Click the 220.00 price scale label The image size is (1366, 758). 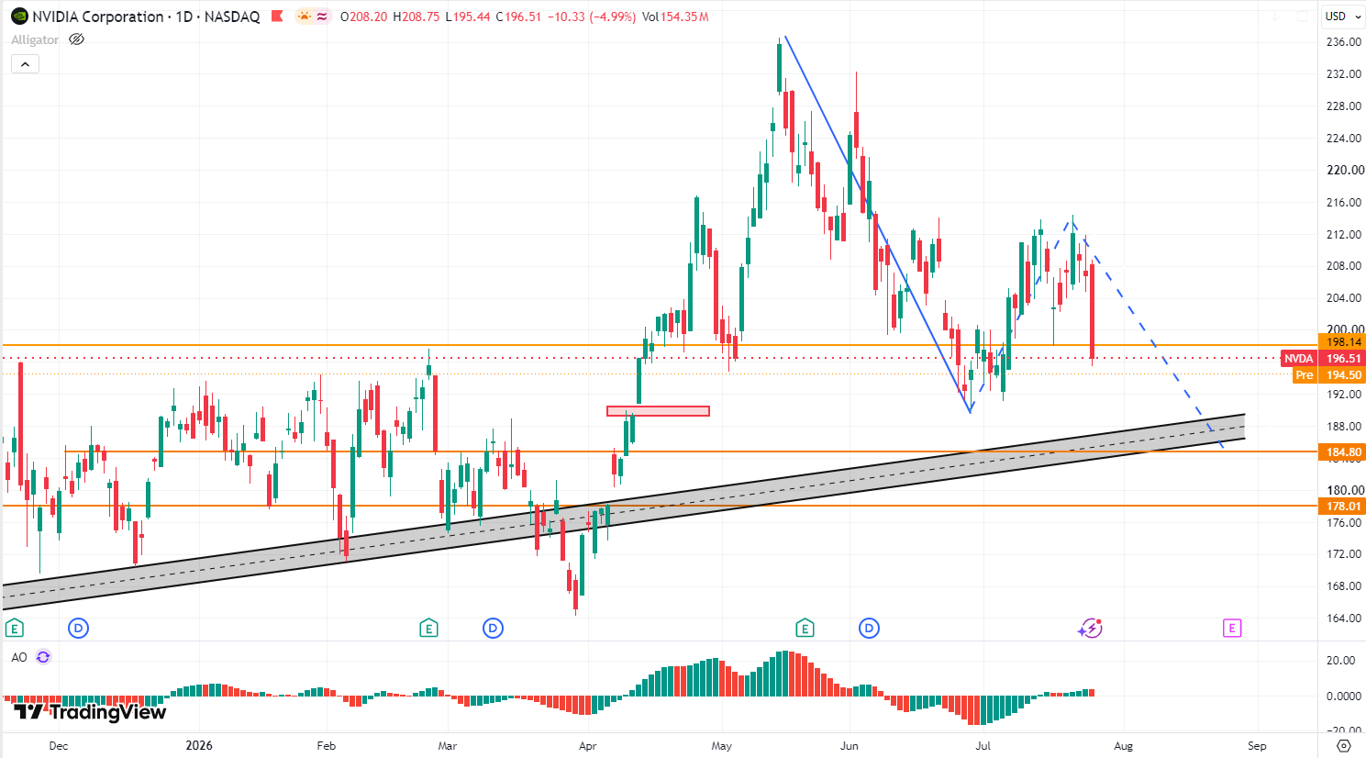(1345, 170)
